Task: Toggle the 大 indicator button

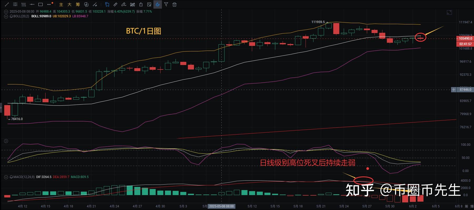Action: point(69,4)
